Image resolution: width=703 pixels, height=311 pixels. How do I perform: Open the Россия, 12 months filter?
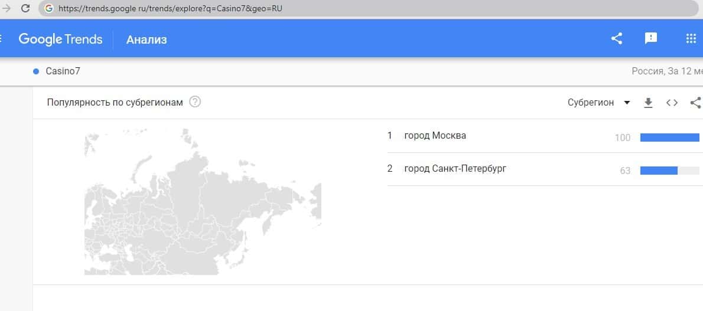pos(666,71)
